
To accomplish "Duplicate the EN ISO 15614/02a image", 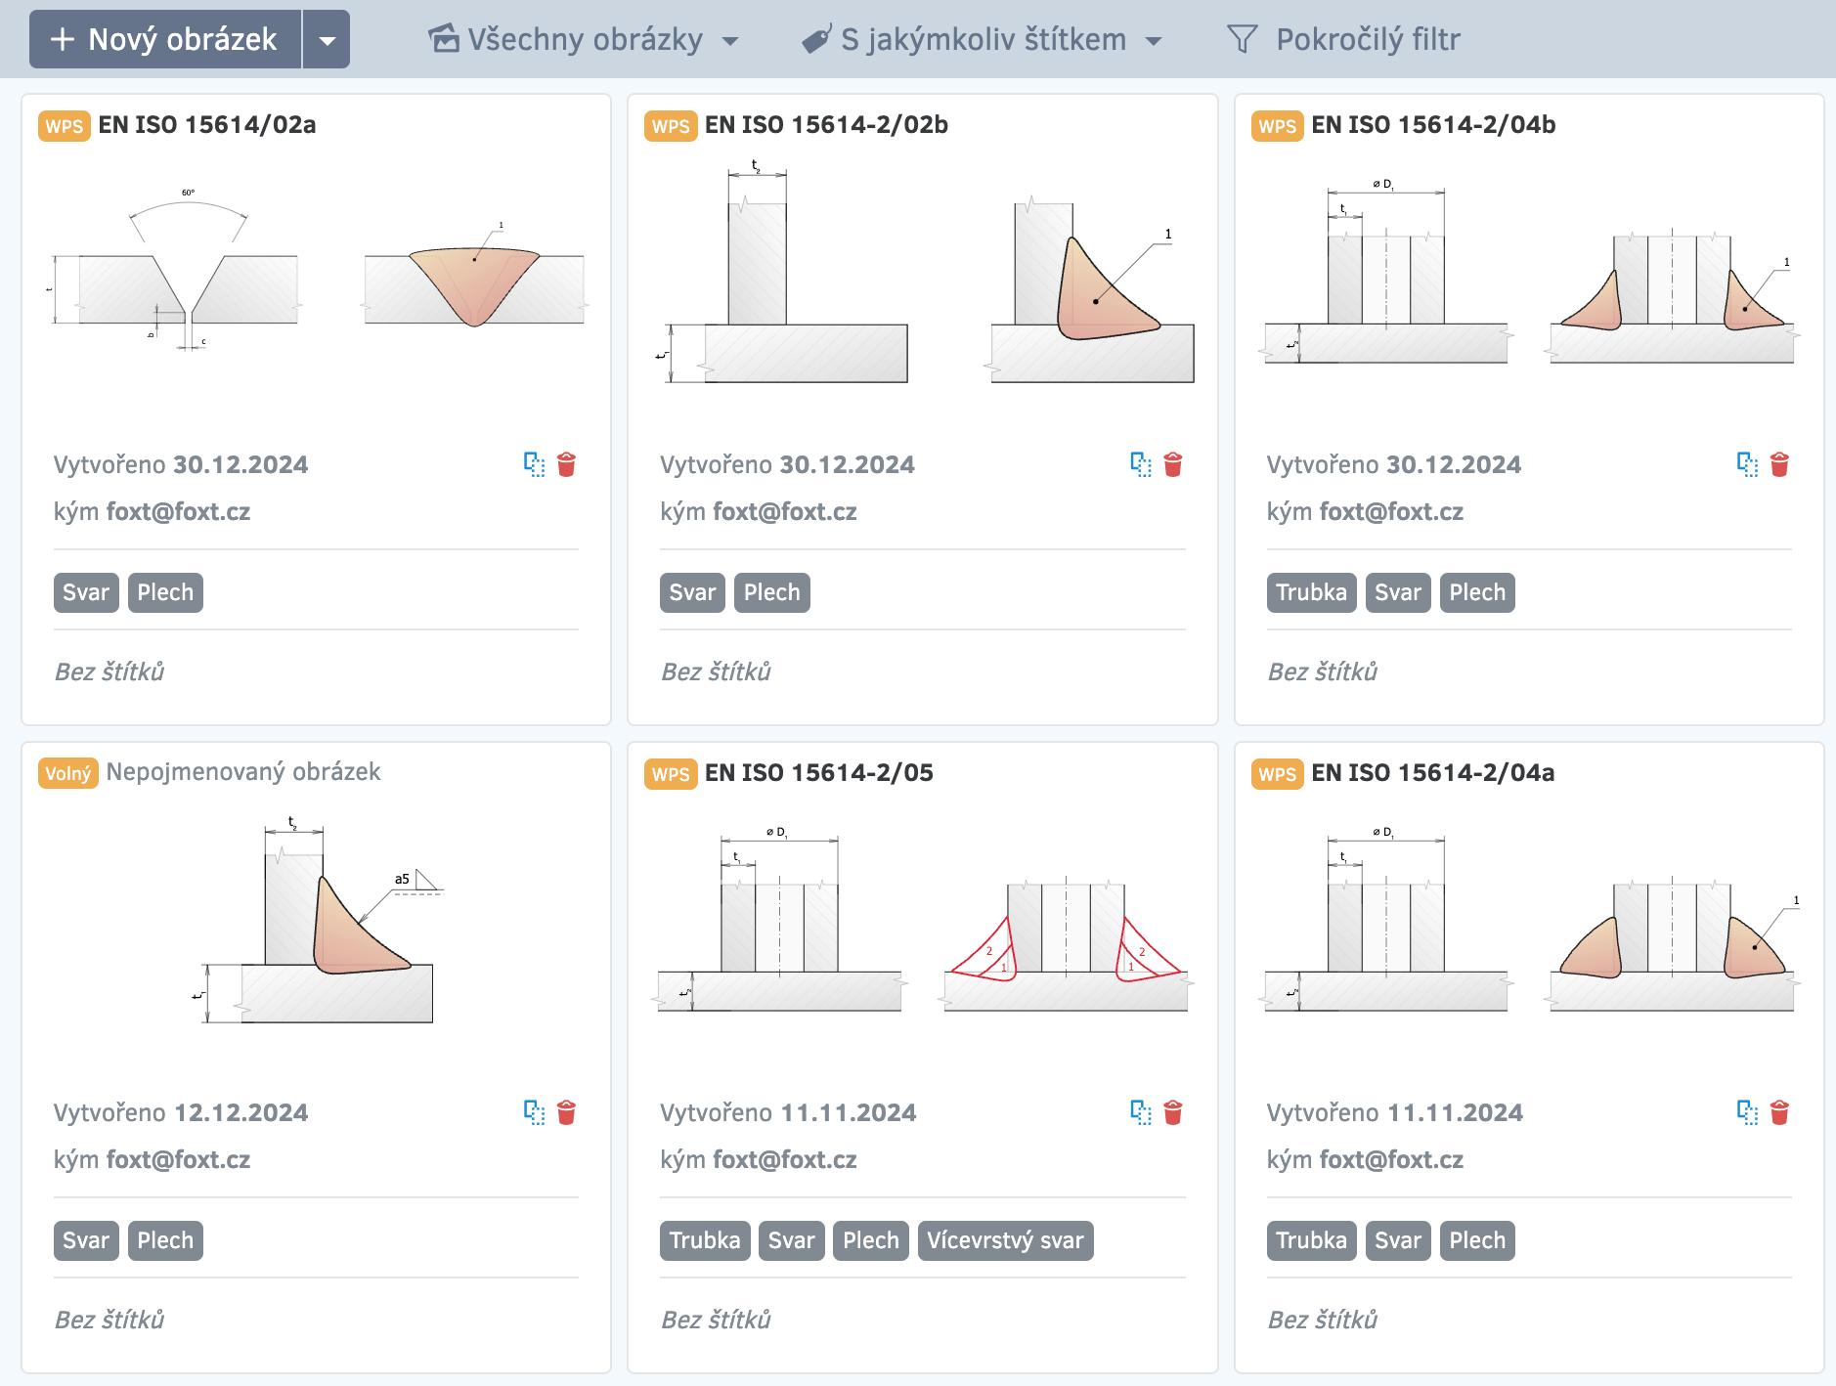I will (x=534, y=464).
